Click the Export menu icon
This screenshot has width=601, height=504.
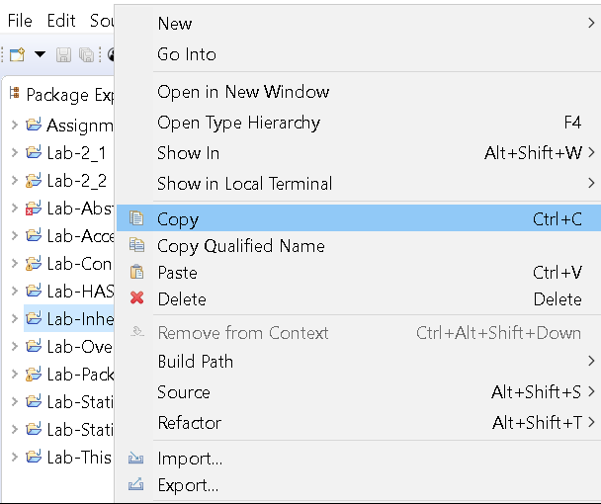pyautogui.click(x=136, y=484)
